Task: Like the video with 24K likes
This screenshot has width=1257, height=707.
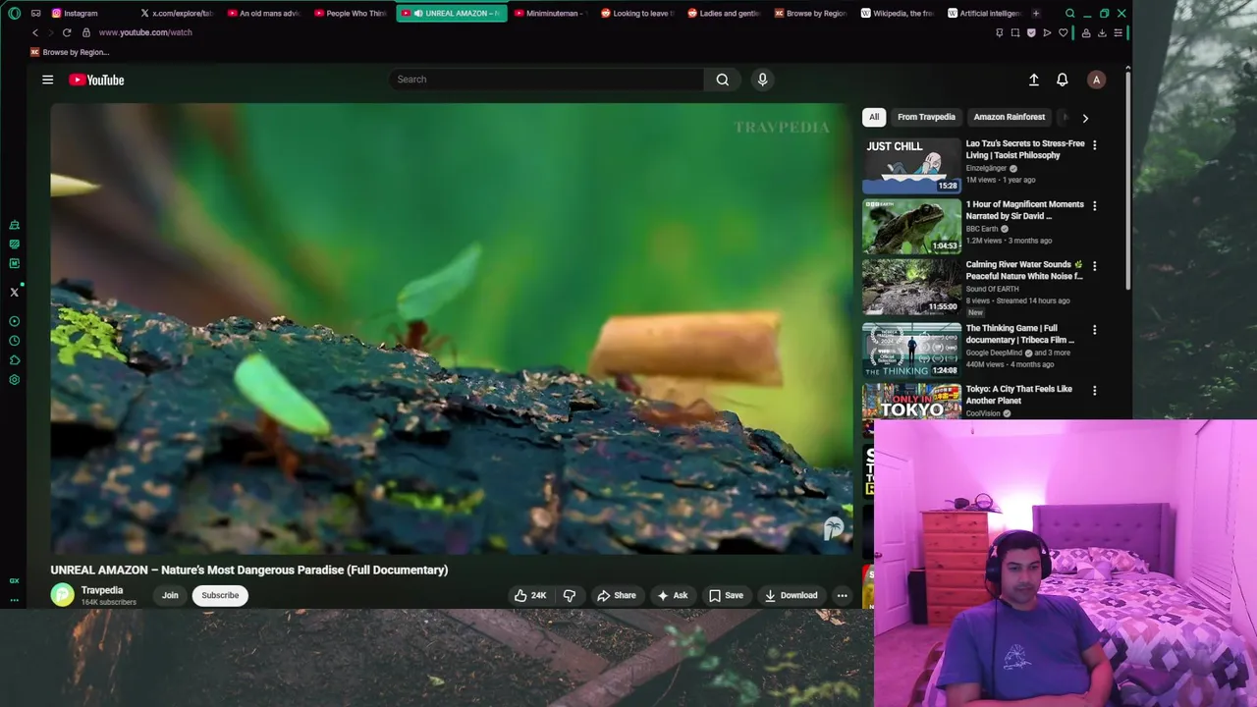Action: 530,595
